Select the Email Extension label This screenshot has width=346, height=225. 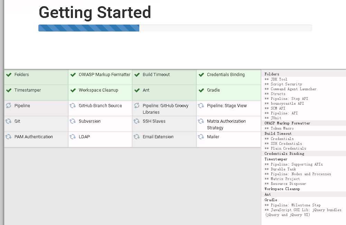pos(158,137)
